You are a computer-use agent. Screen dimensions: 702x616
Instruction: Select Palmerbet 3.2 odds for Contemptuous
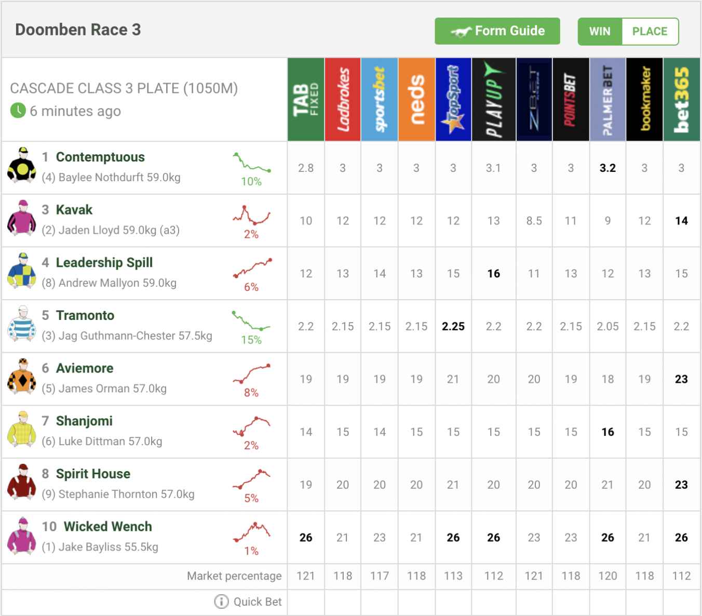click(x=607, y=168)
